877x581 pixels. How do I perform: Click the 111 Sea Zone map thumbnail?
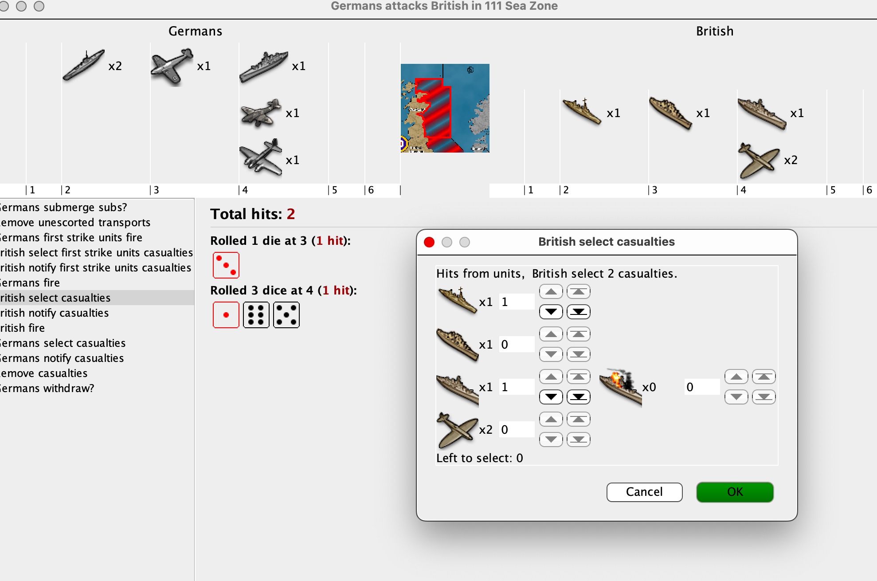click(x=445, y=108)
